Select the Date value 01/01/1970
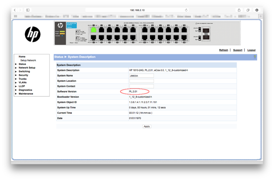The width and height of the screenshot is (274, 180). (x=135, y=118)
